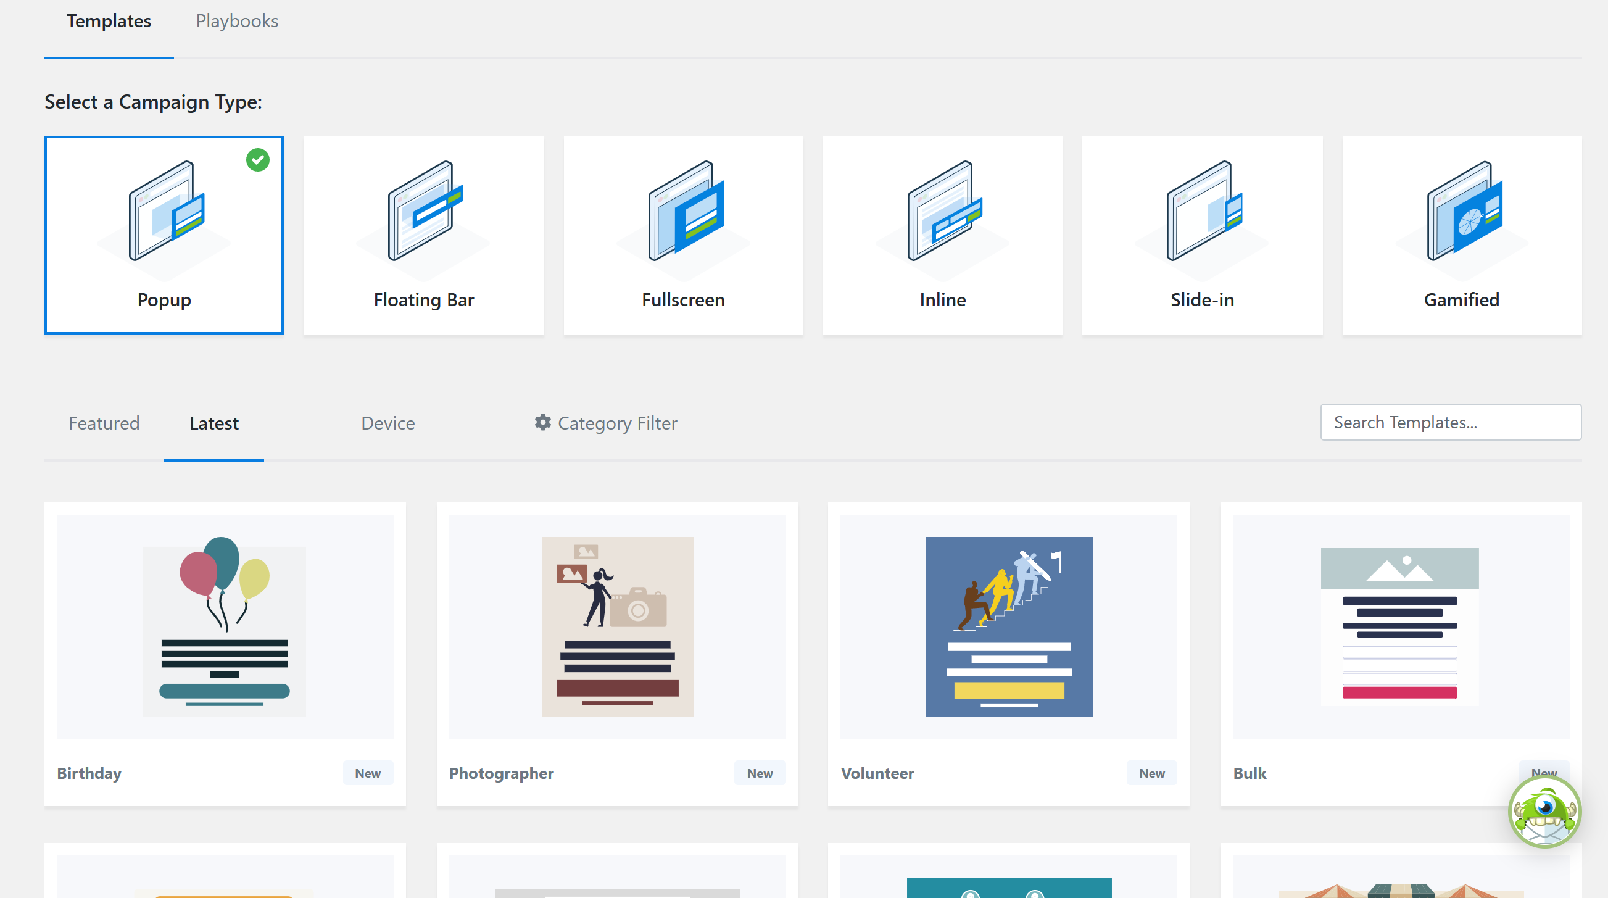This screenshot has height=898, width=1608.
Task: Switch to the Device filter tab
Action: [x=387, y=423]
